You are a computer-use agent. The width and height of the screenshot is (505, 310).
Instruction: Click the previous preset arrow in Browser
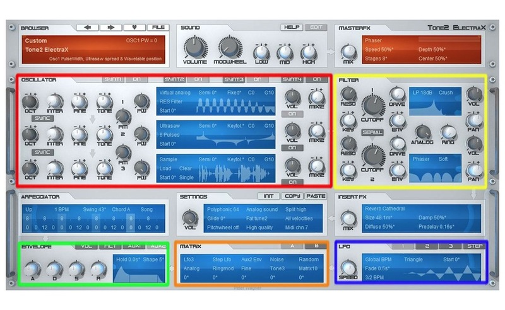(x=88, y=28)
